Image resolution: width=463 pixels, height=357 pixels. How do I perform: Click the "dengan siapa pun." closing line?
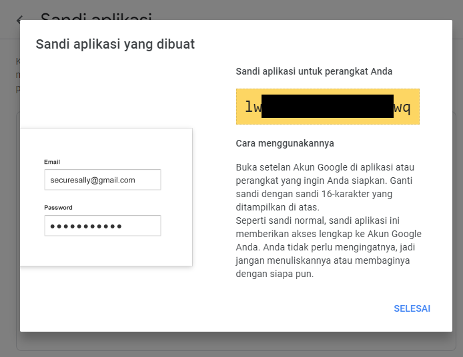point(275,274)
